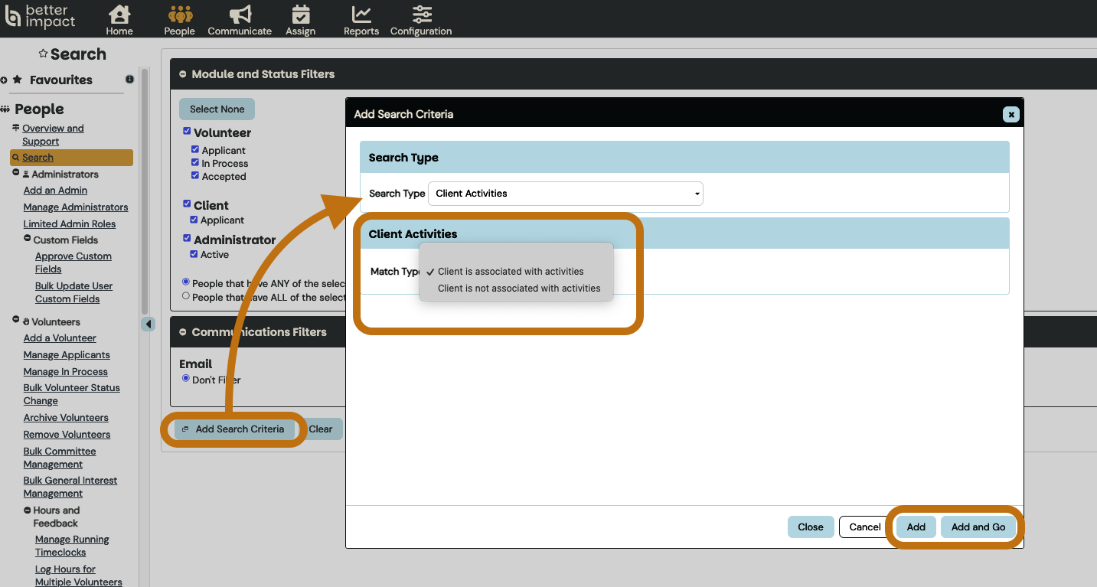Collapse Module and Status Filters section

click(183, 74)
